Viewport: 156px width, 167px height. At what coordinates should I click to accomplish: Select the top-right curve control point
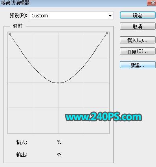point(107,34)
